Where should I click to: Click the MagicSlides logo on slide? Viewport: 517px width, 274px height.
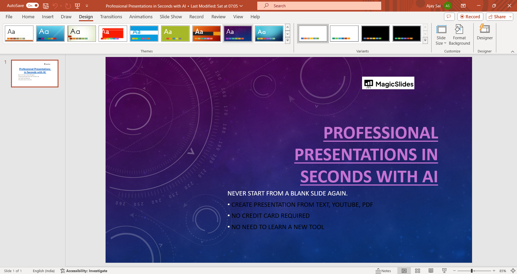(x=388, y=84)
